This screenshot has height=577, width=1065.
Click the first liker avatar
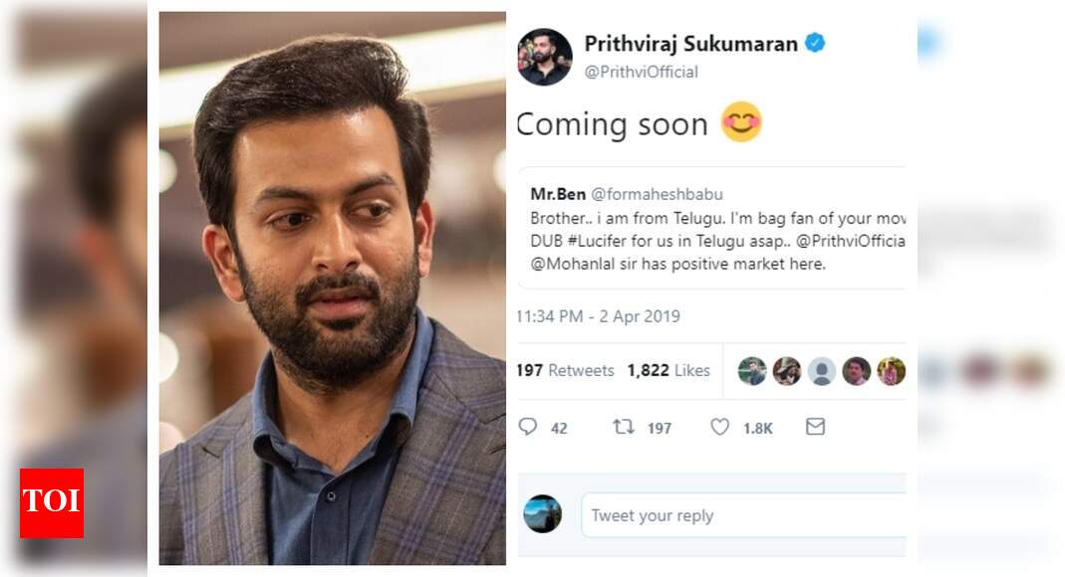click(x=752, y=371)
